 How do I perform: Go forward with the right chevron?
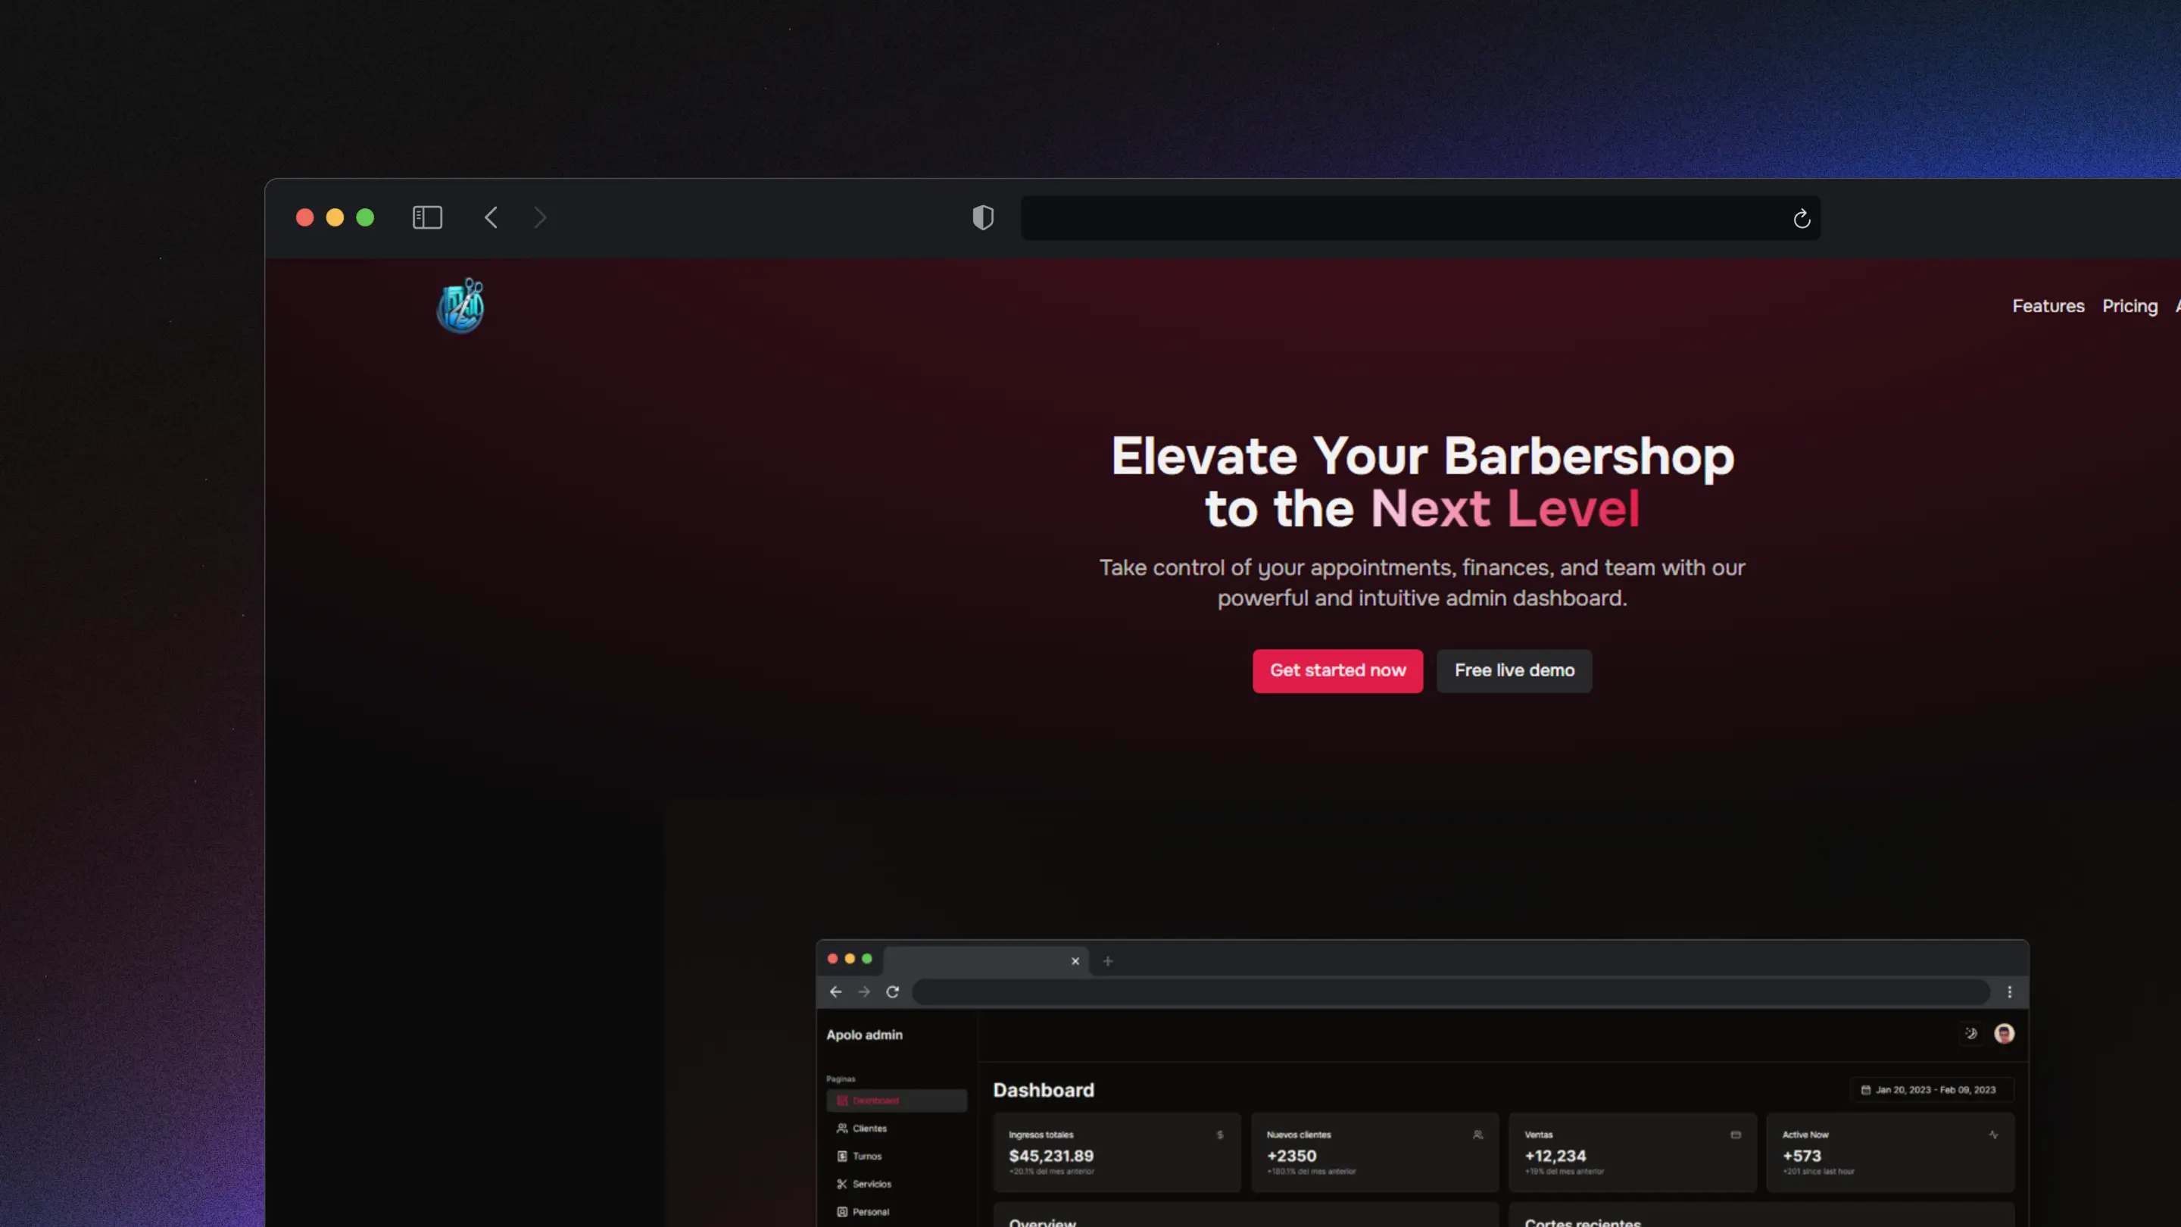pos(540,217)
